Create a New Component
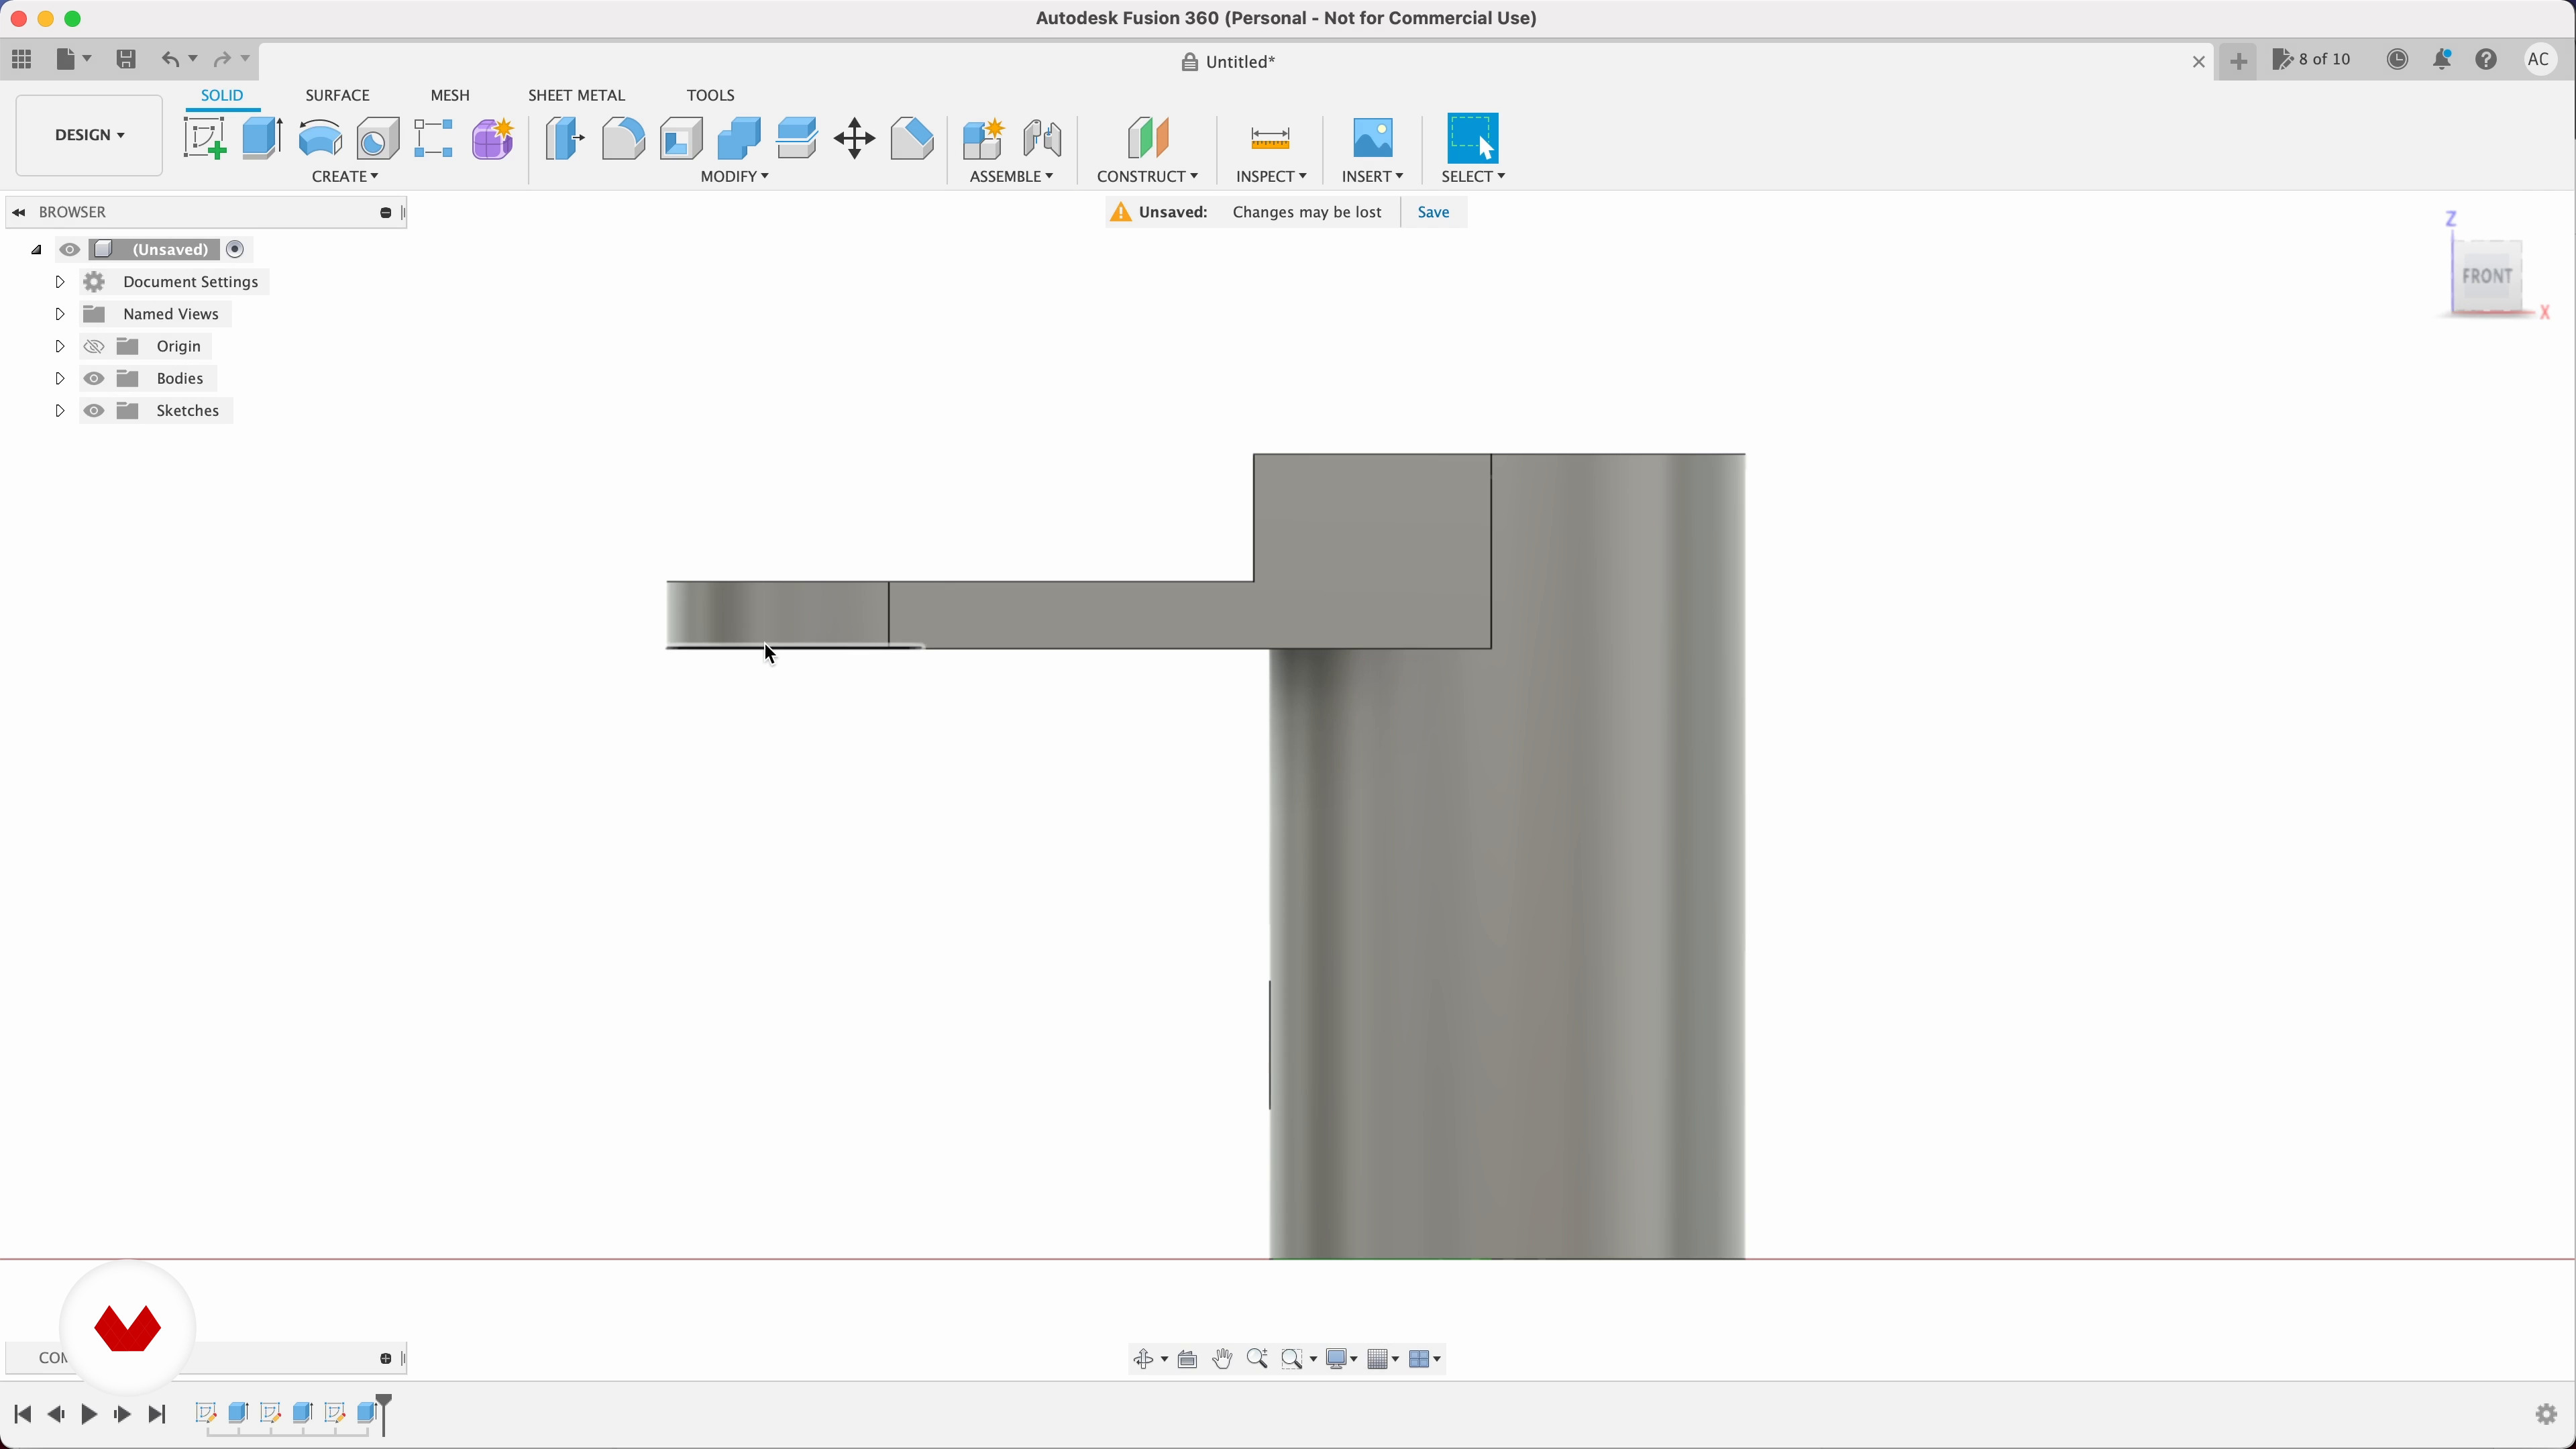Image resolution: width=2576 pixels, height=1449 pixels. pyautogui.click(x=983, y=138)
